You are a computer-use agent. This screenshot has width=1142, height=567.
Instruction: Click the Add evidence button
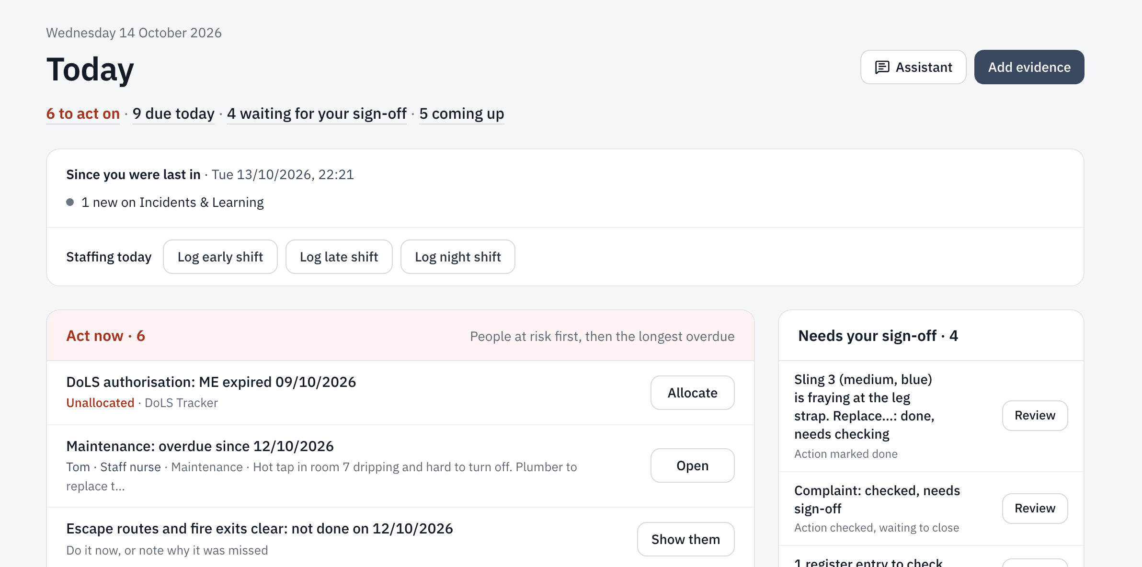(x=1029, y=67)
